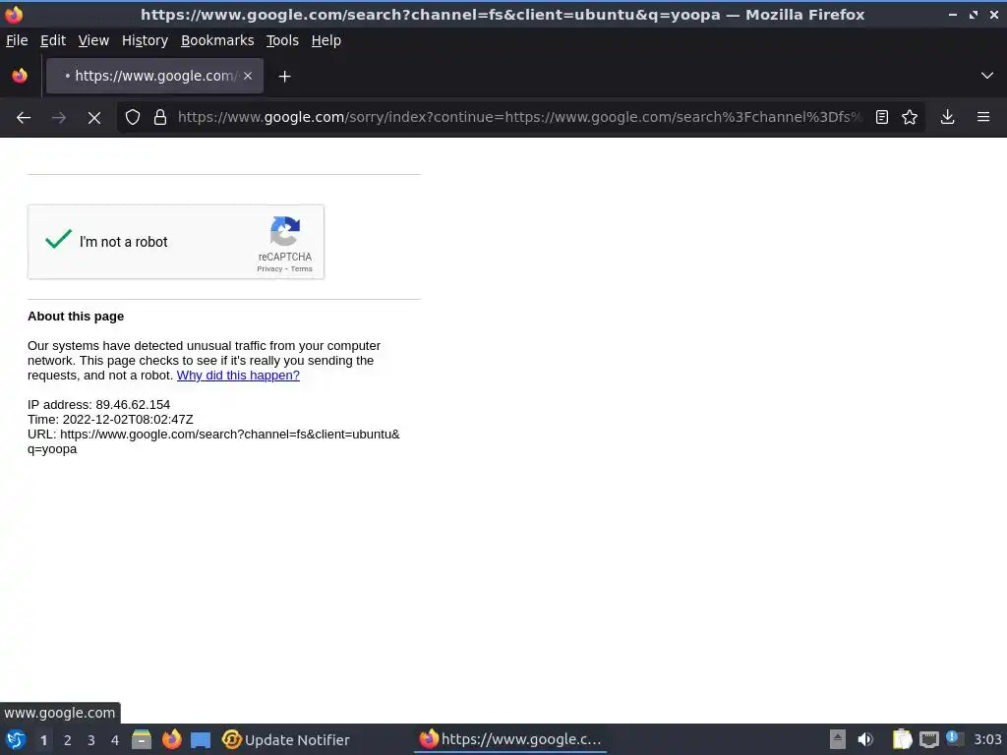1007x755 pixels.
Task: Open Update Notifier taskbar entry
Action: click(x=286, y=739)
